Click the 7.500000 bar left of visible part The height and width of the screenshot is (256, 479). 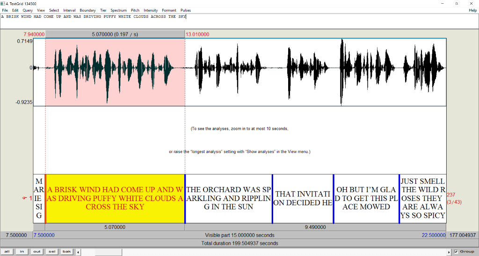point(16,235)
